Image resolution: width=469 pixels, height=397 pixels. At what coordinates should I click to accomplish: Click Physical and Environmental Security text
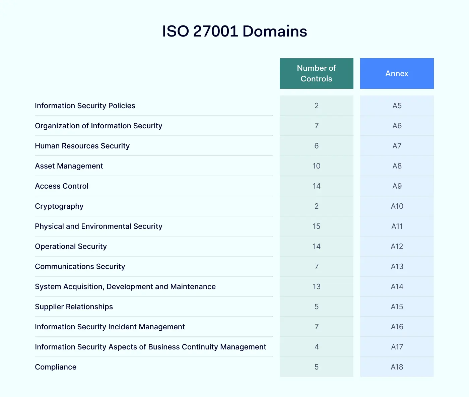[98, 226]
